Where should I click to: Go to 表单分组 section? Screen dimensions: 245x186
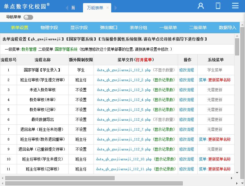coord(138,28)
